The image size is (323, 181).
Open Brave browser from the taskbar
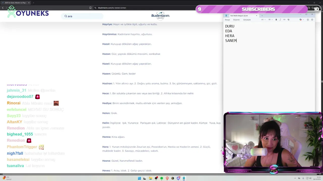[x=167, y=178]
